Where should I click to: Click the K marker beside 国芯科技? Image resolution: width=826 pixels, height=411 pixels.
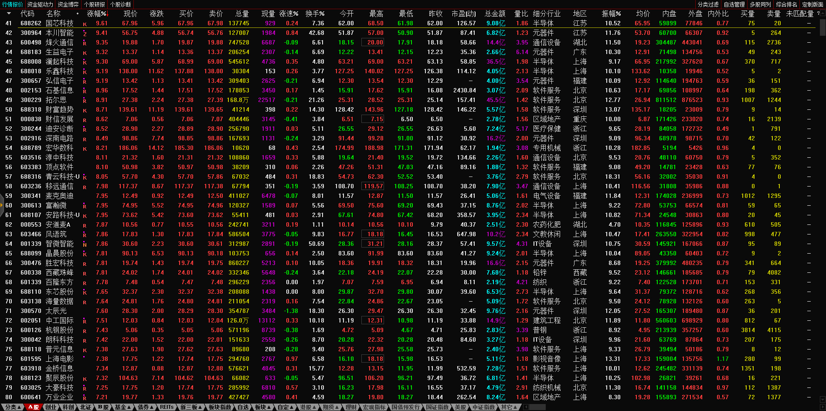(x=85, y=24)
